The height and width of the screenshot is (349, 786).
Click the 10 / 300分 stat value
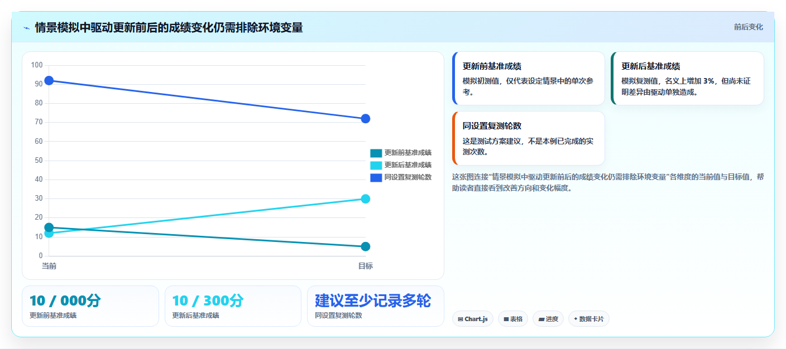click(x=208, y=300)
